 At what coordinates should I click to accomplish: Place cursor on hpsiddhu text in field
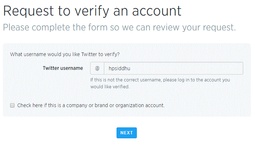coord(119,68)
